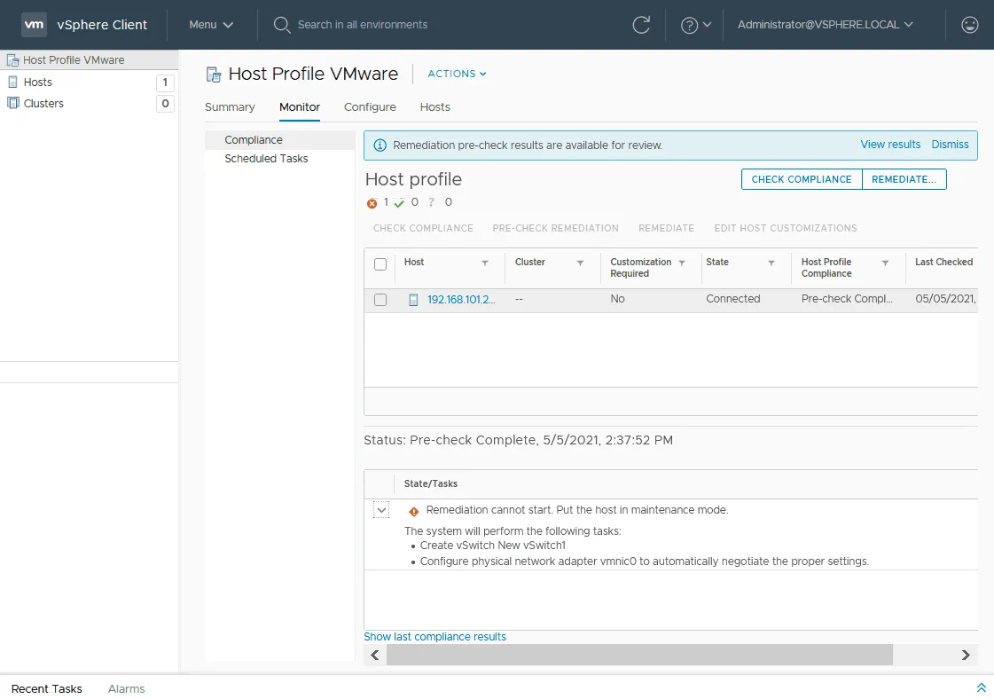Click the refresh icon in top bar

(x=641, y=25)
